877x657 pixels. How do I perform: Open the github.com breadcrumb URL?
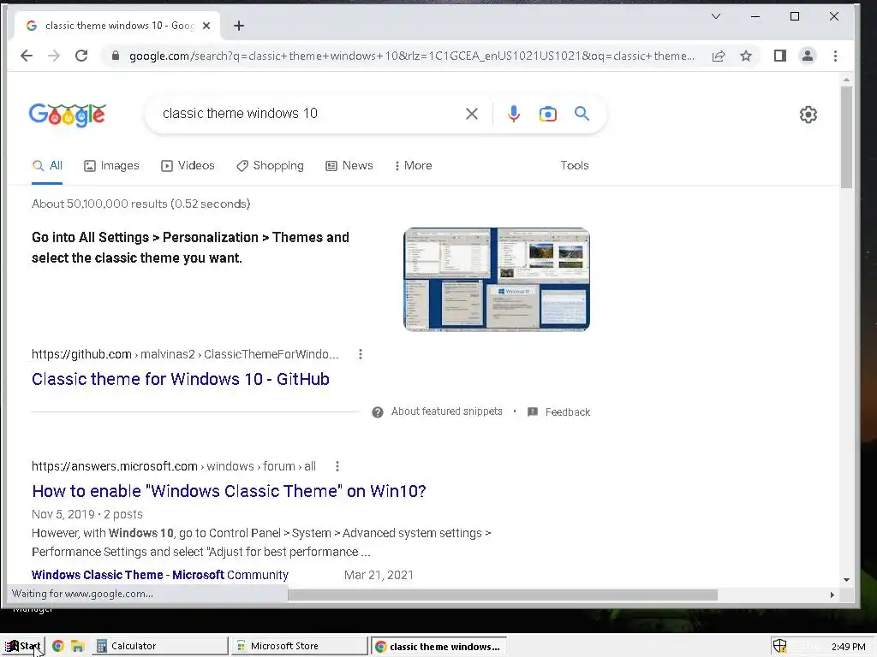pos(185,354)
